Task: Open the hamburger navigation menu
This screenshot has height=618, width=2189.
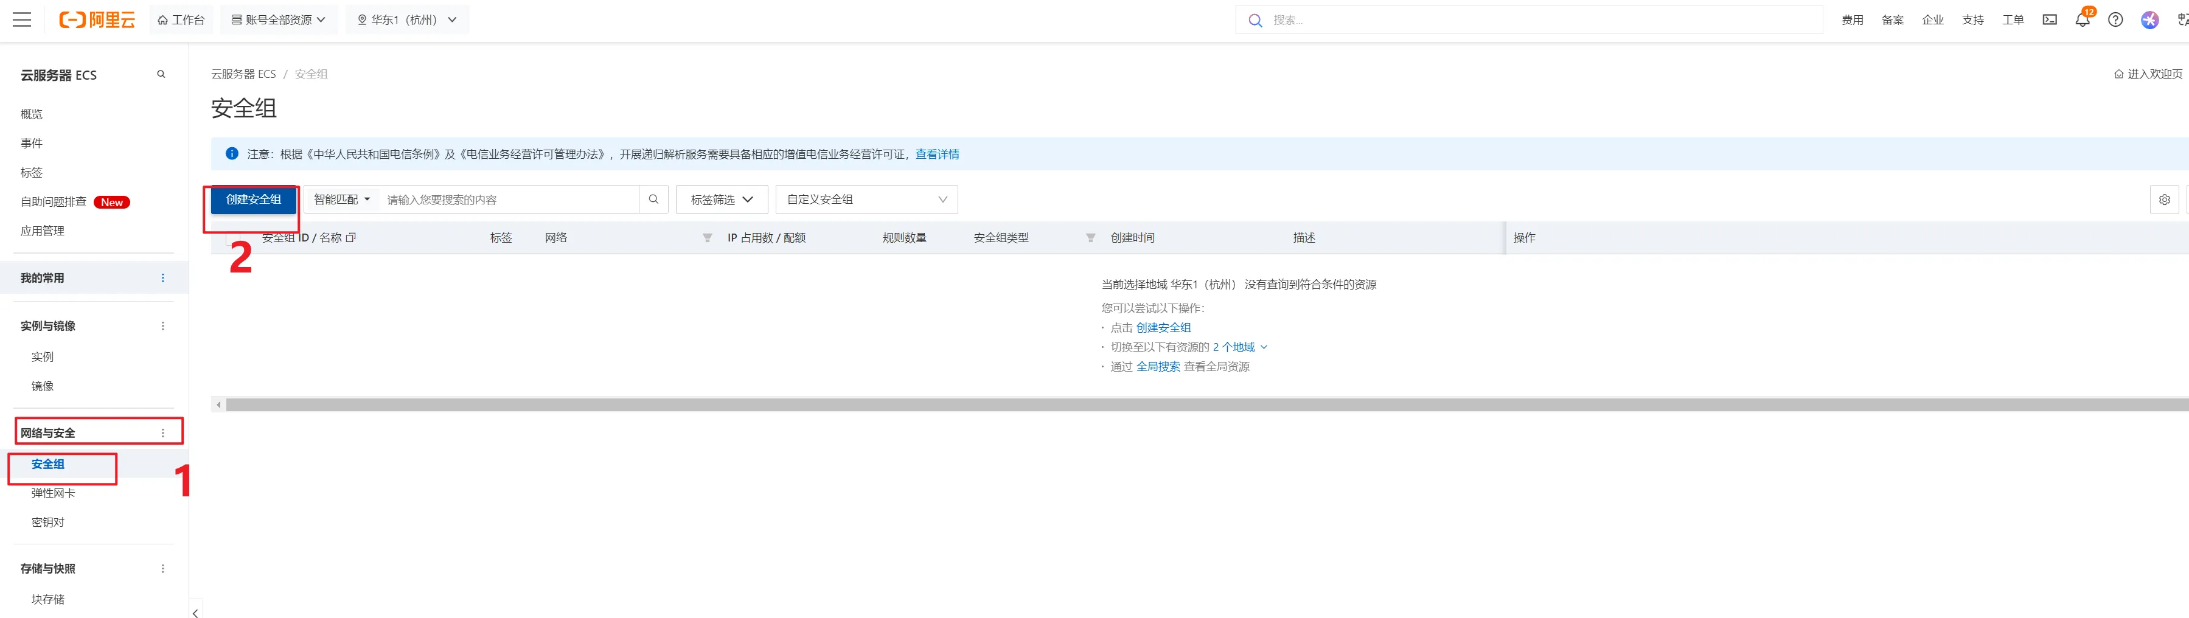Action: point(22,19)
